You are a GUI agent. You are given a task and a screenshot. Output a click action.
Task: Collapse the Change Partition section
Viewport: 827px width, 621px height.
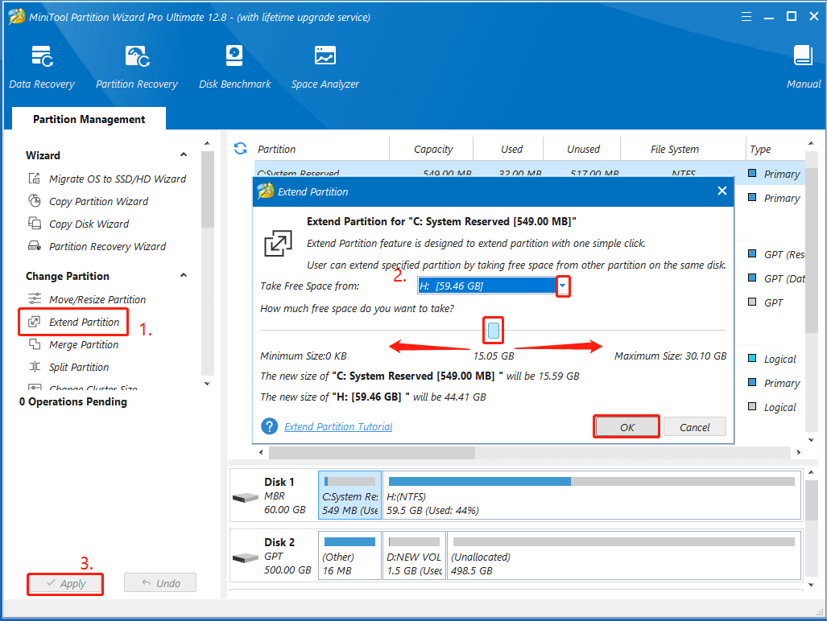pos(184,275)
